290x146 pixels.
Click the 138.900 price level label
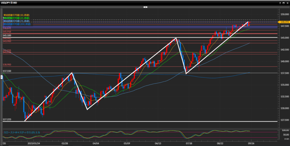(7, 65)
